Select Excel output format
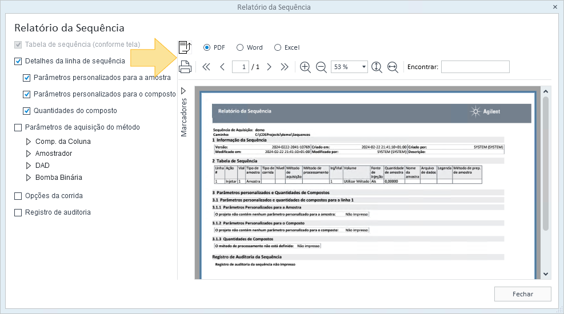Image resolution: width=564 pixels, height=314 pixels. 278,47
